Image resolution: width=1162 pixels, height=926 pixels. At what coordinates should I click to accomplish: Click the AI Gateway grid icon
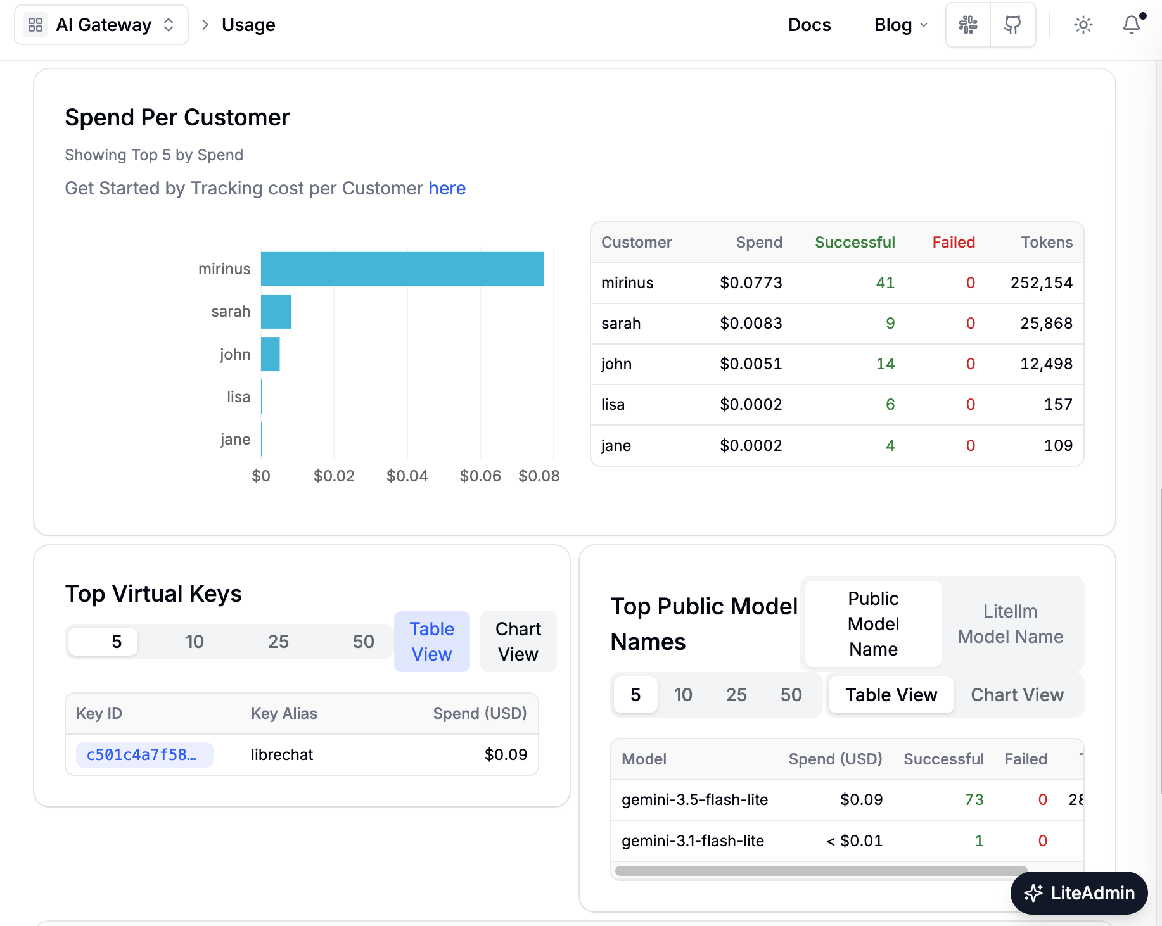pos(35,25)
